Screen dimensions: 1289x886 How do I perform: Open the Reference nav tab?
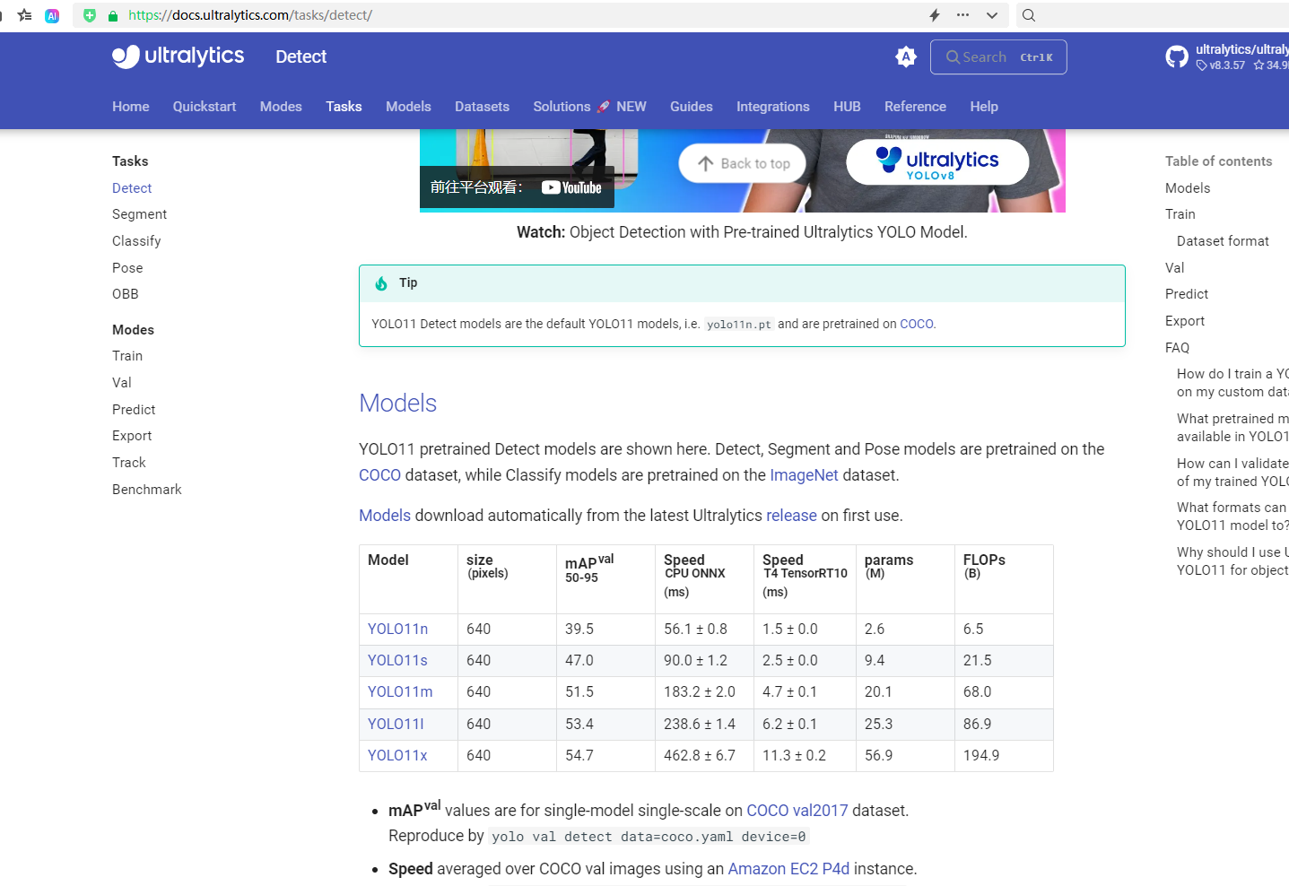[915, 107]
